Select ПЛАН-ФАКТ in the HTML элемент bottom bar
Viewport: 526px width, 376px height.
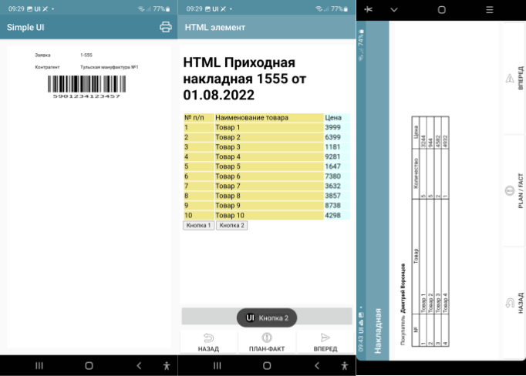click(267, 342)
